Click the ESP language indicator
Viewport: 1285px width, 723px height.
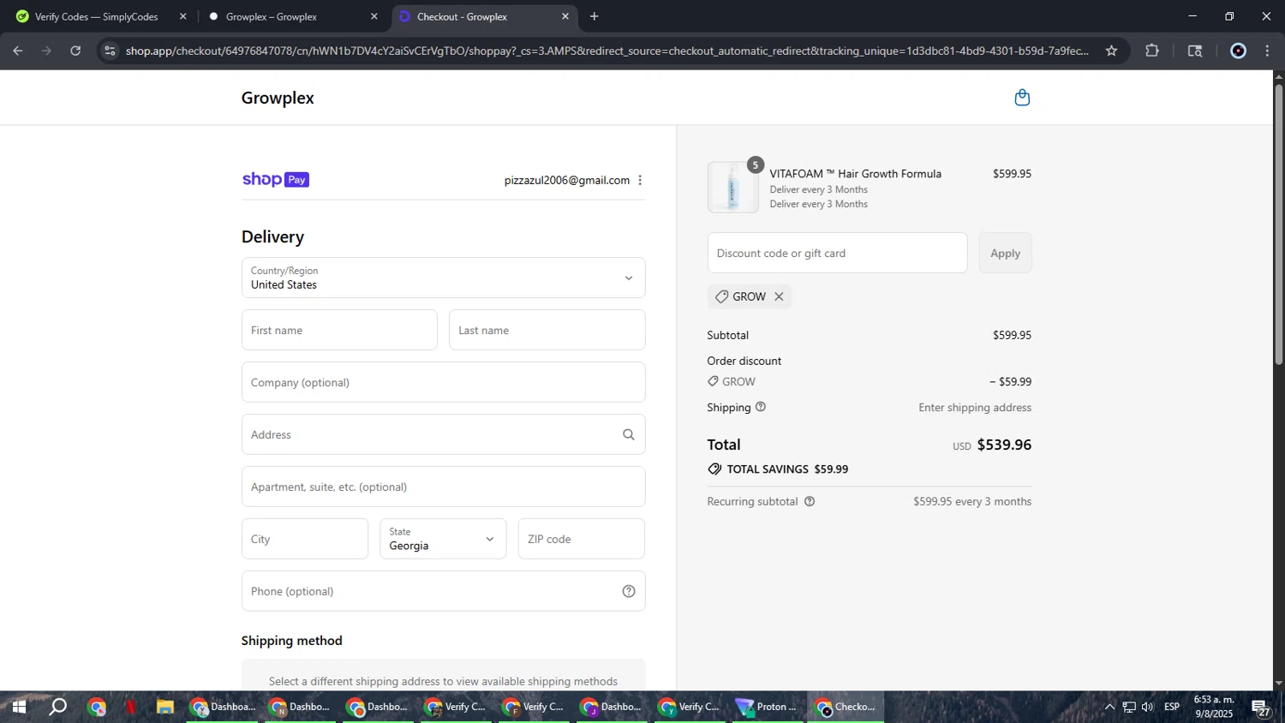pos(1172,708)
